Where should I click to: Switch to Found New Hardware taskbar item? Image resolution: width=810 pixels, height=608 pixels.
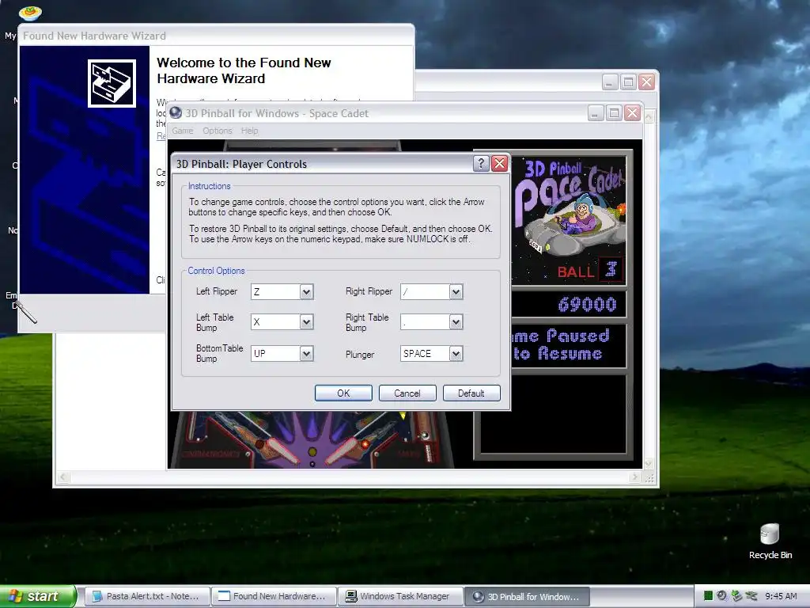tap(274, 596)
